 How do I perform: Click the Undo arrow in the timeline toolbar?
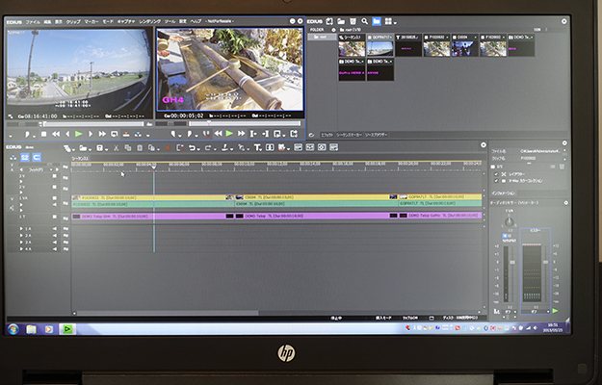tap(194, 147)
